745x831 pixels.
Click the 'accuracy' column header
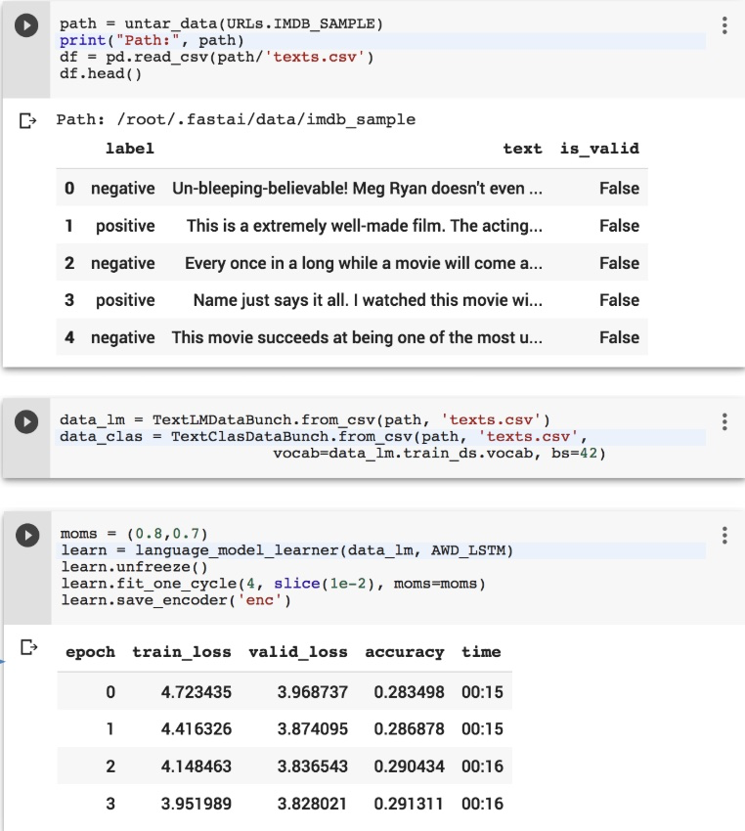(404, 652)
